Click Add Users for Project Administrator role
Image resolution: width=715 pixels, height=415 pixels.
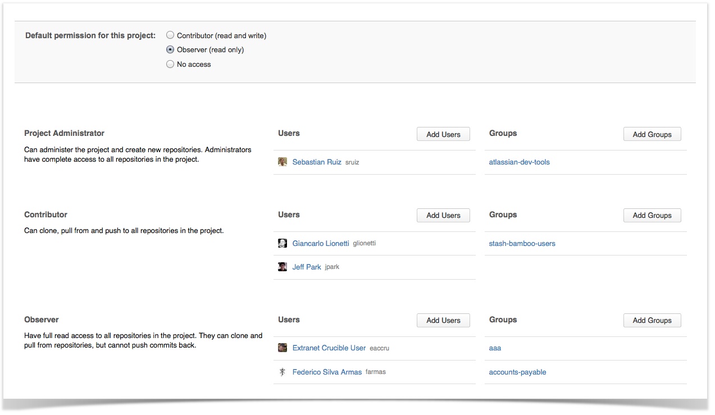[443, 134]
